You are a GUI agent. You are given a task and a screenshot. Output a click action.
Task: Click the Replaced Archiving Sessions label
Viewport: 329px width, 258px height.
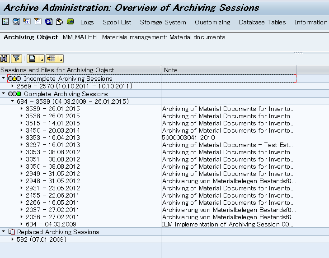58,232
